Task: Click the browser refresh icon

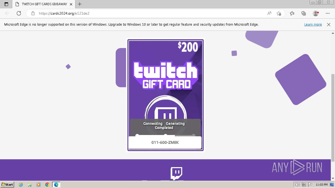Action: [19, 13]
